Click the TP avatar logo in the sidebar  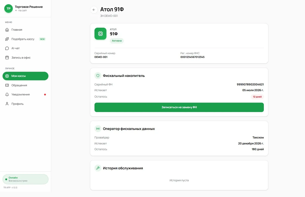tap(8, 8)
